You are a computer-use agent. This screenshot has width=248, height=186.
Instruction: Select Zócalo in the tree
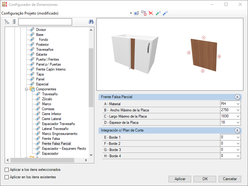tap(47, 99)
